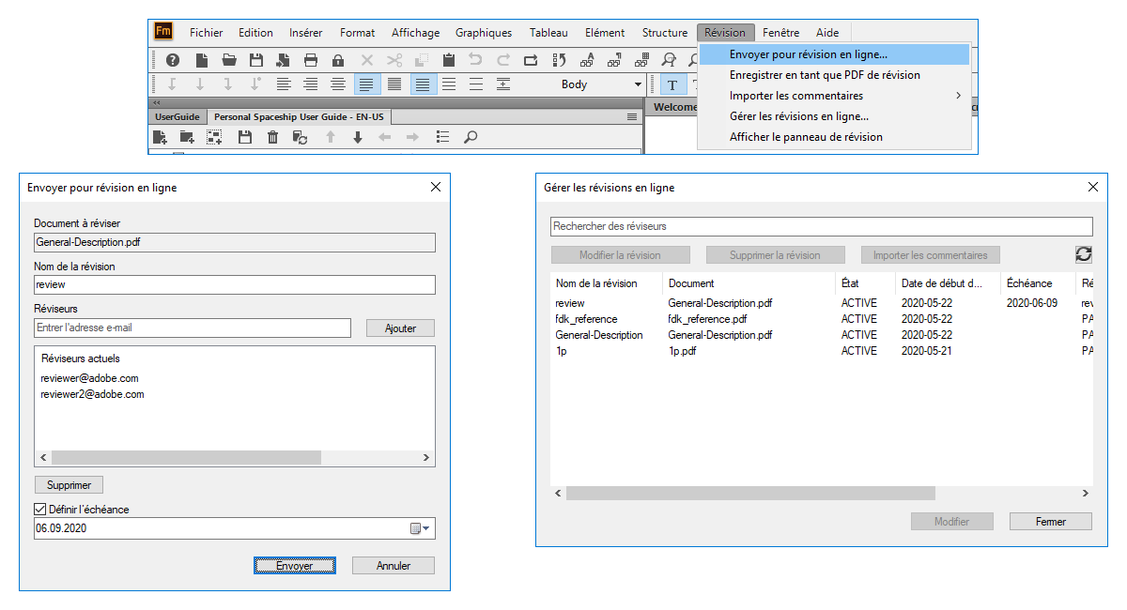Click the Undo arrow icon
Screen dimensions: 1127x610
[476, 60]
